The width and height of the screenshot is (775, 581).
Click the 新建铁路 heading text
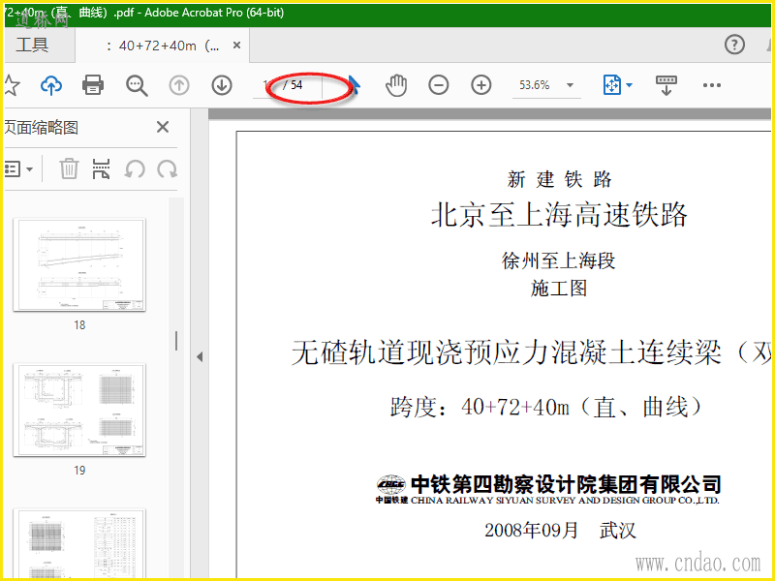pyautogui.click(x=560, y=179)
